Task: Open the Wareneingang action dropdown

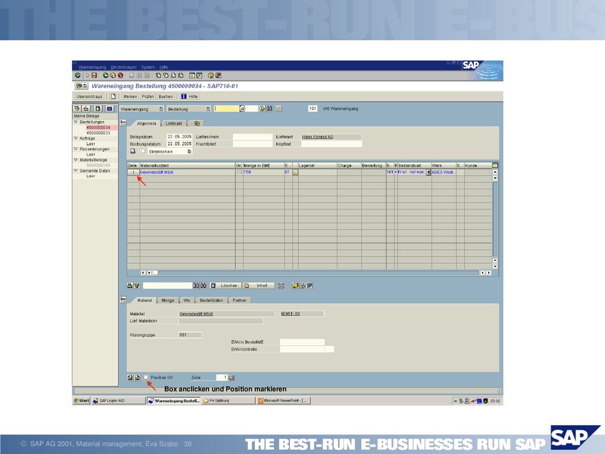Action: (161, 109)
